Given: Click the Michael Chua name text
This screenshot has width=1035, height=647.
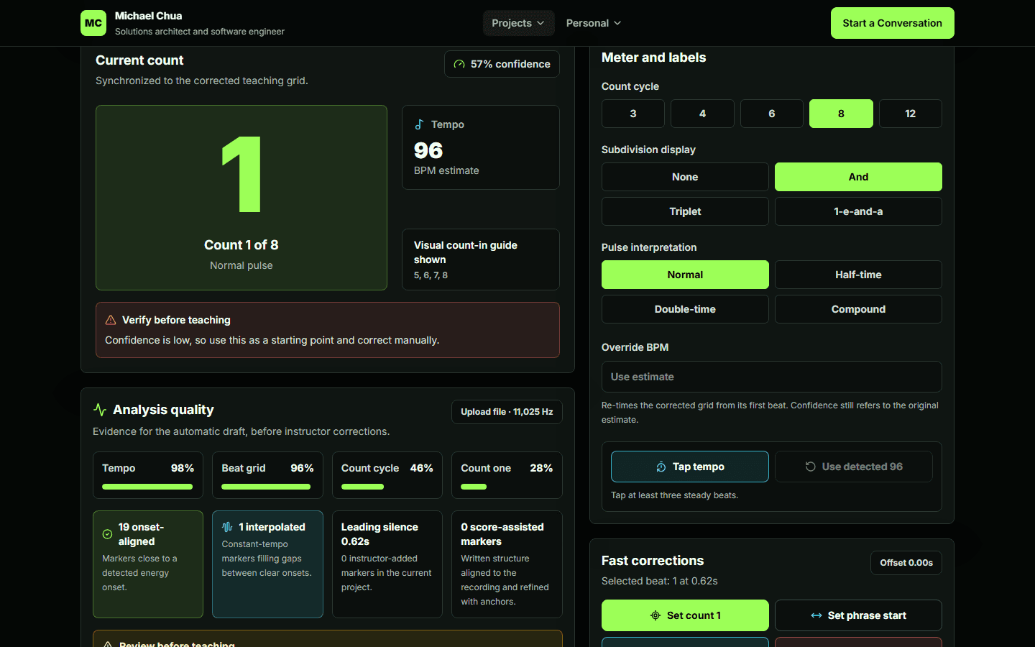Looking at the screenshot, I should (x=148, y=16).
